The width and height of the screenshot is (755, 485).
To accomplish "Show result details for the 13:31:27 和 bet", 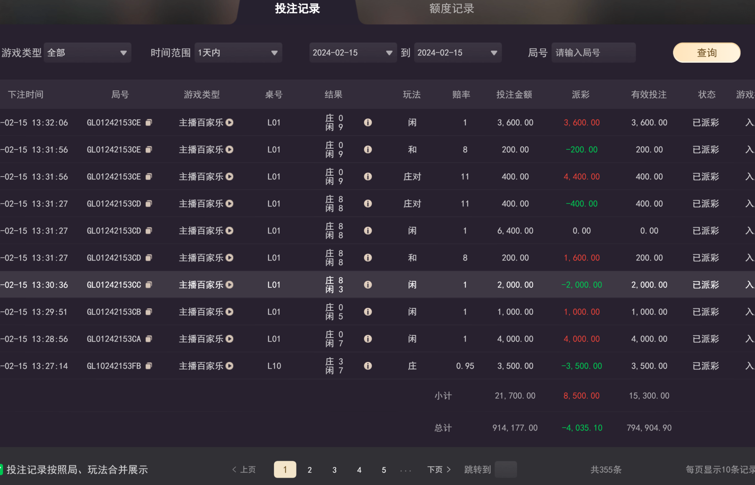I will click(x=368, y=258).
